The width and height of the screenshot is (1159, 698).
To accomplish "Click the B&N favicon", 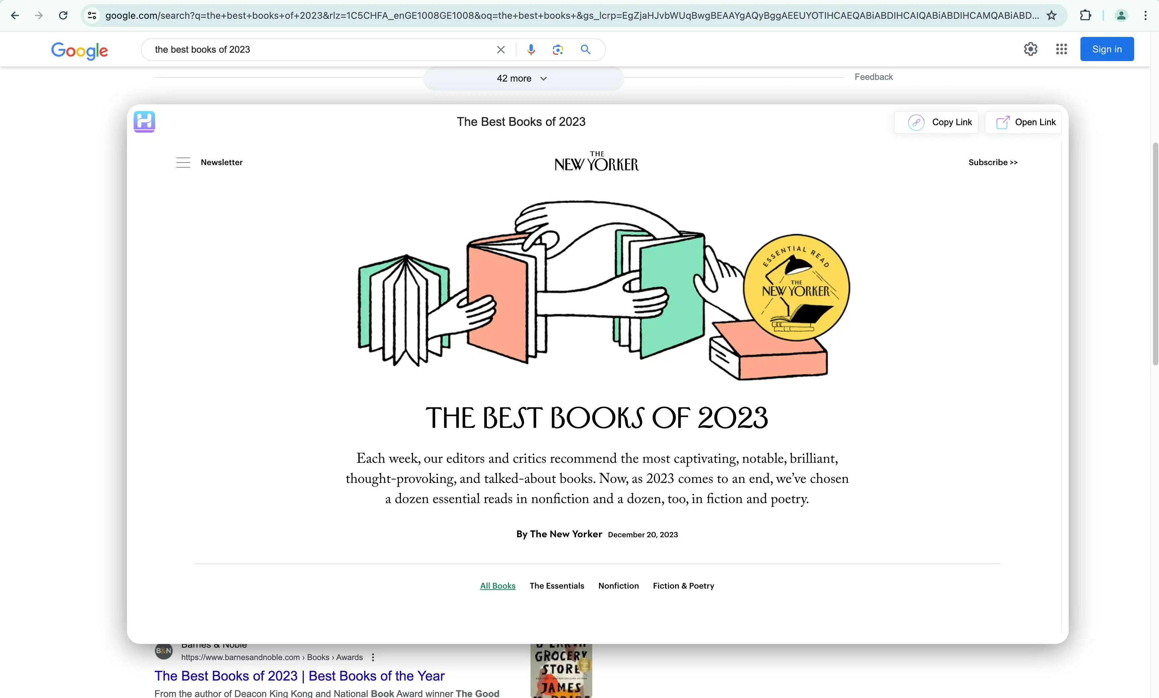I will [x=164, y=651].
